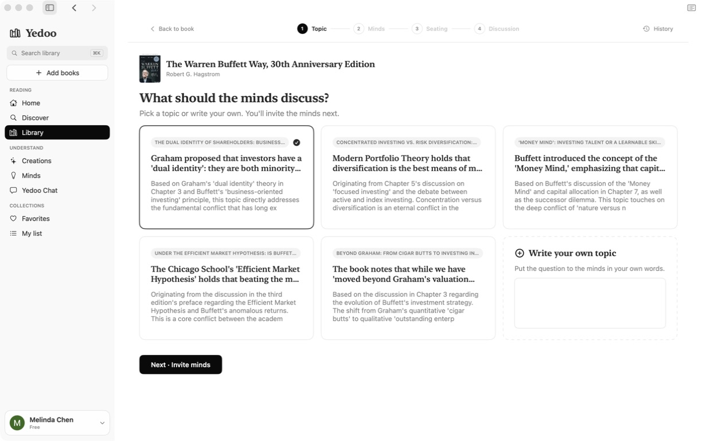Jump to the Discussion step
The width and height of the screenshot is (702, 441).
click(497, 29)
